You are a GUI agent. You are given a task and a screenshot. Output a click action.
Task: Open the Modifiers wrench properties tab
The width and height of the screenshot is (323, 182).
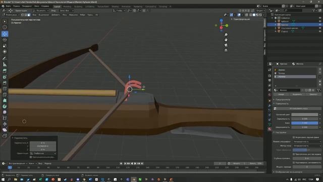pyautogui.click(x=270, y=106)
